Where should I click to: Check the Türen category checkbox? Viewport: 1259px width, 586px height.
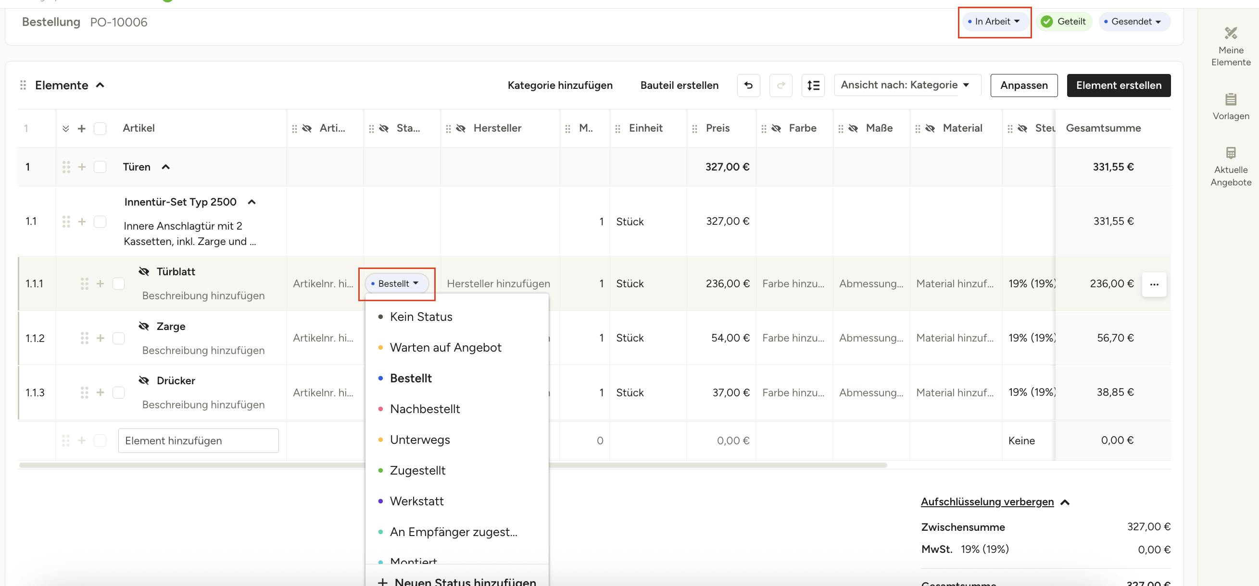100,167
